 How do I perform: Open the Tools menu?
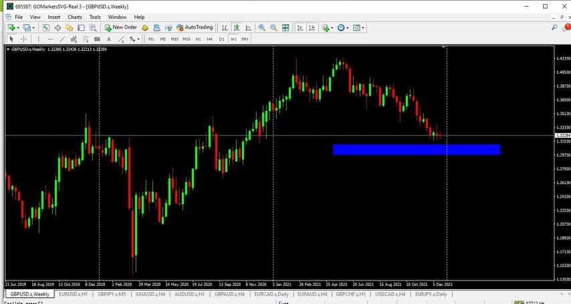95,17
